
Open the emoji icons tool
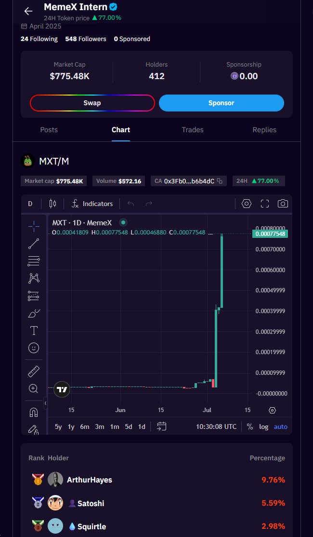34,348
